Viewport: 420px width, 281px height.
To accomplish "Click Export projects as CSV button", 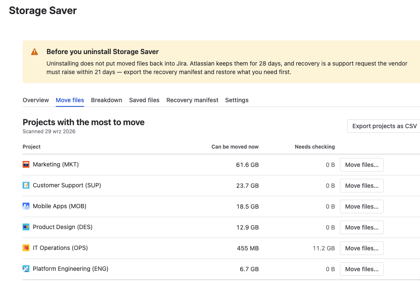I will pyautogui.click(x=384, y=126).
